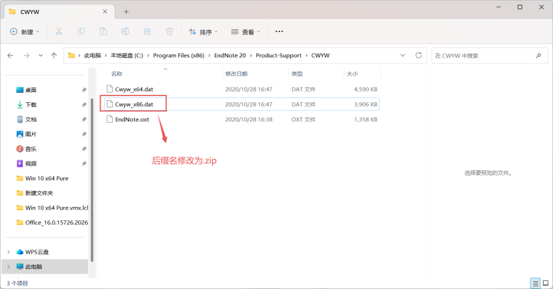Open a new tab with plus button
Image resolution: width=553 pixels, height=289 pixels.
[x=126, y=11]
